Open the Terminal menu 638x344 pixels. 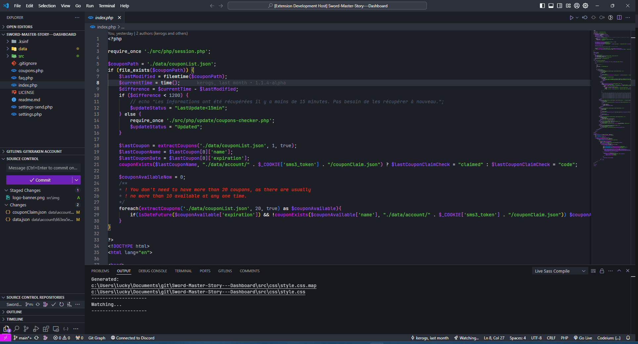[x=107, y=6]
